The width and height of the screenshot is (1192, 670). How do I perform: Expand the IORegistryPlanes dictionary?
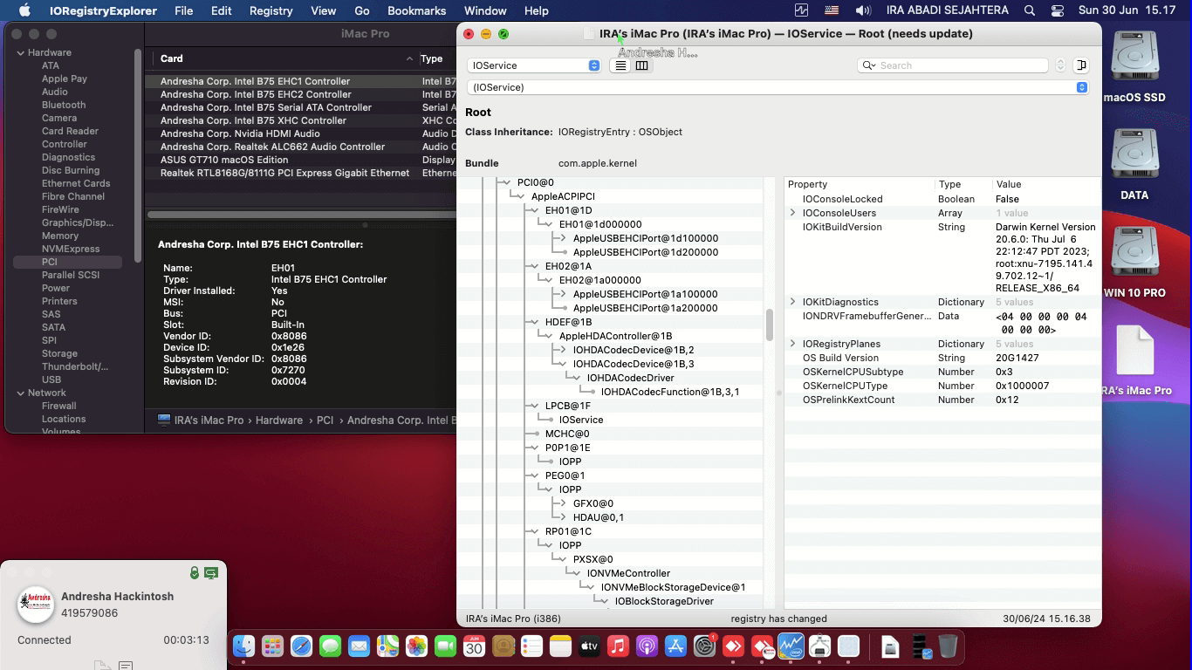click(x=792, y=344)
